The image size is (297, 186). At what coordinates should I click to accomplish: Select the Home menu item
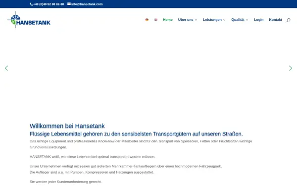pyautogui.click(x=168, y=19)
